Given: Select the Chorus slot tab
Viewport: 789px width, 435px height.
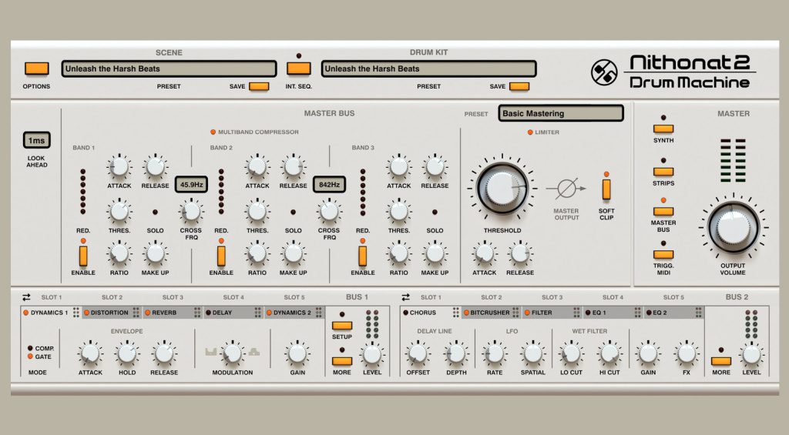Looking at the screenshot, I should point(431,313).
